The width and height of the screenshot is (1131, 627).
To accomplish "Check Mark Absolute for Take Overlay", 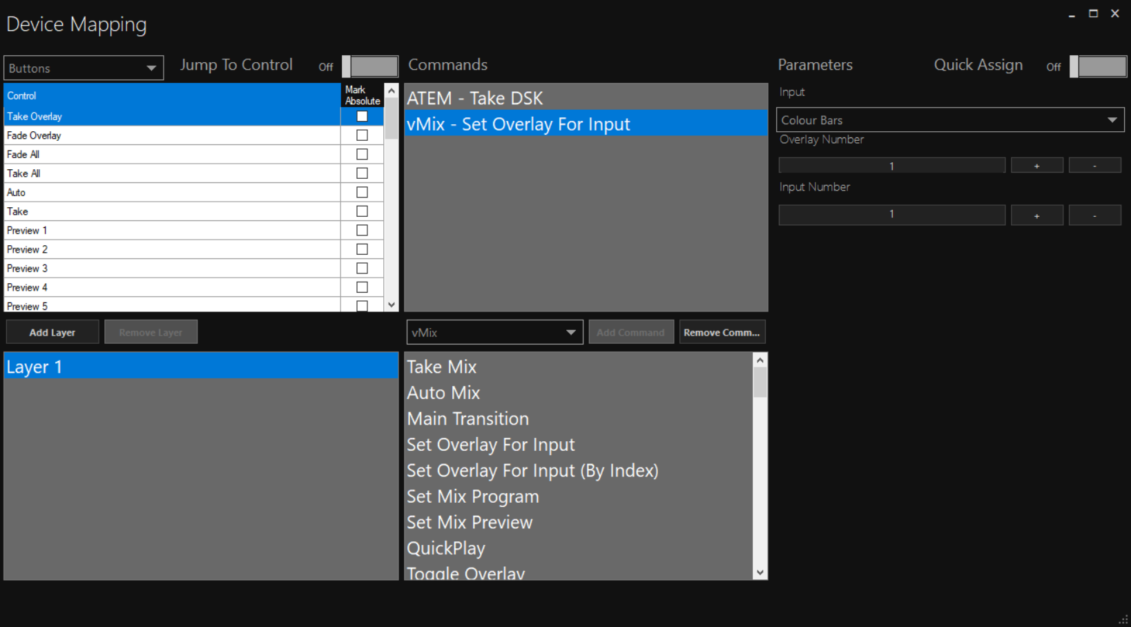I will click(x=362, y=116).
